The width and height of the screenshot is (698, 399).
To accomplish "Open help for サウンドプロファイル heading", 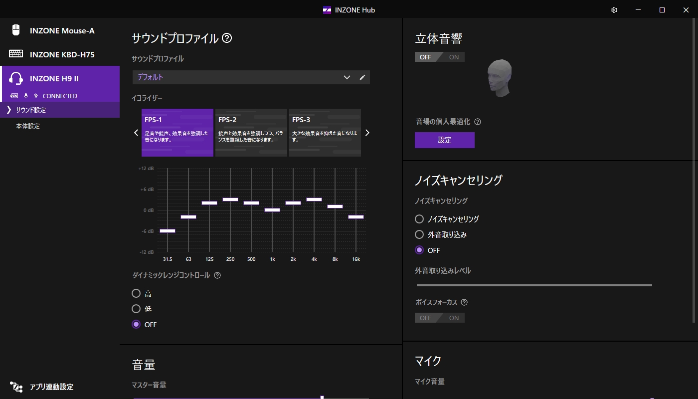I will (227, 38).
